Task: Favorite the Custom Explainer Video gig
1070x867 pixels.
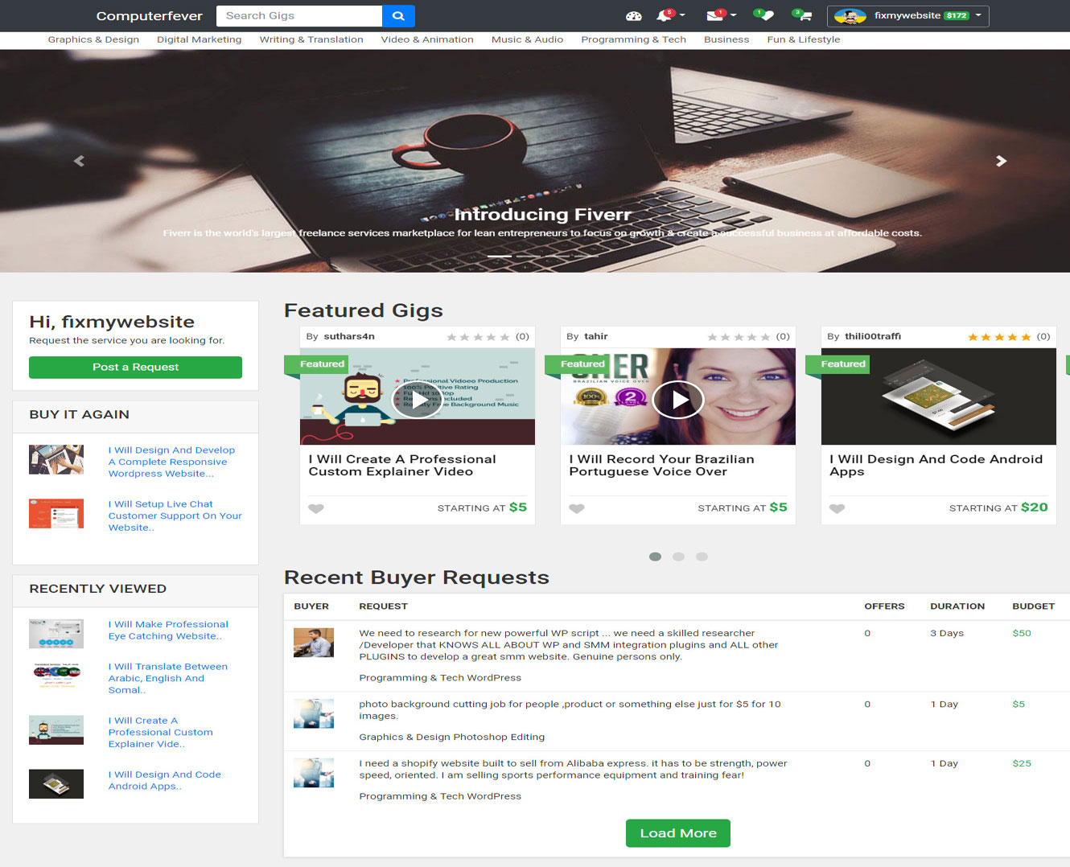Action: click(x=315, y=508)
